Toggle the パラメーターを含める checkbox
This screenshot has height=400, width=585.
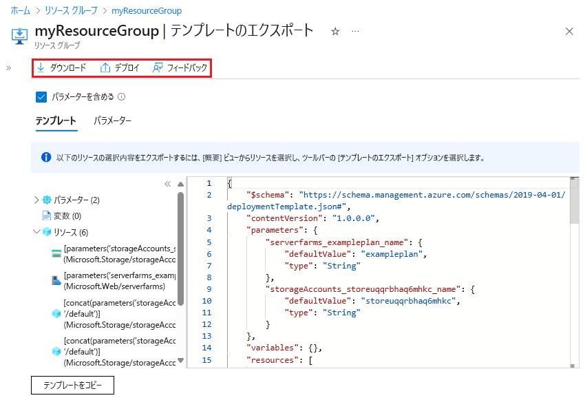pyautogui.click(x=41, y=97)
